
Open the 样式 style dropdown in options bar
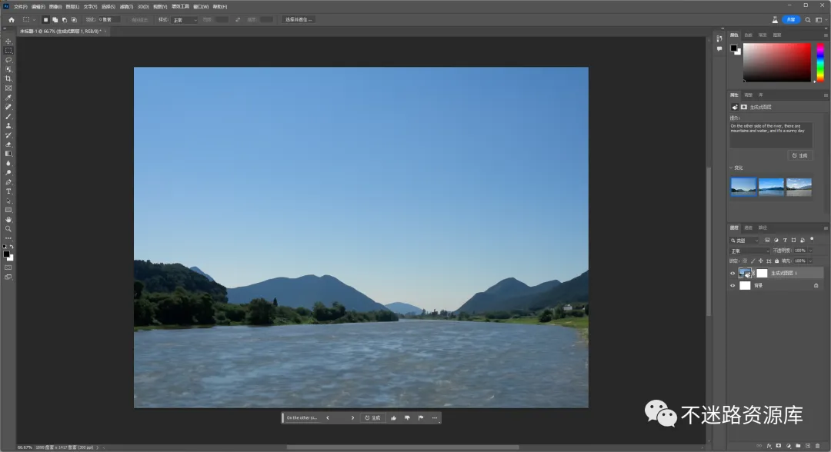(x=185, y=19)
